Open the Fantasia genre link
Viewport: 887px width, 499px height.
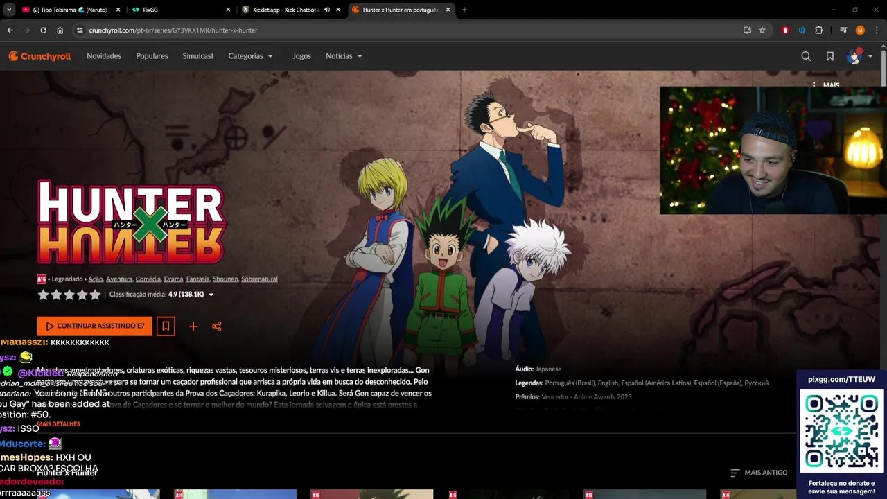(x=198, y=279)
